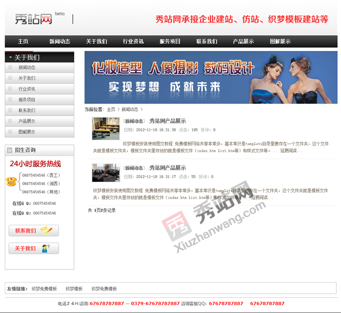The image size is (341, 313).
Task: Click the telephone hotline icon
Action: coord(10,182)
